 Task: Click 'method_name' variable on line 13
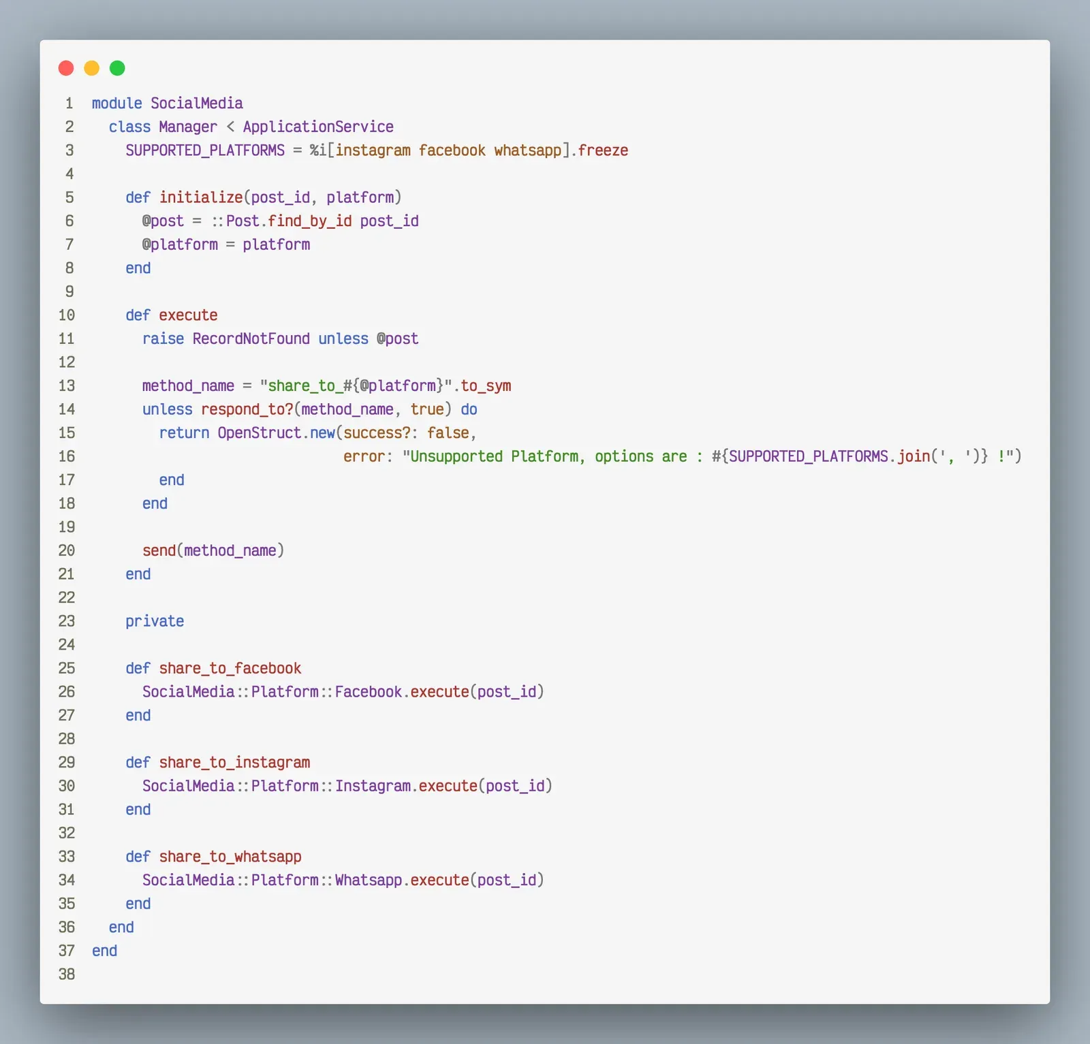(188, 386)
